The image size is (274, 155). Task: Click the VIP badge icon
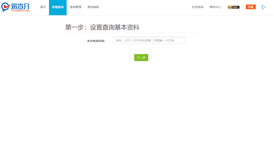[233, 7]
